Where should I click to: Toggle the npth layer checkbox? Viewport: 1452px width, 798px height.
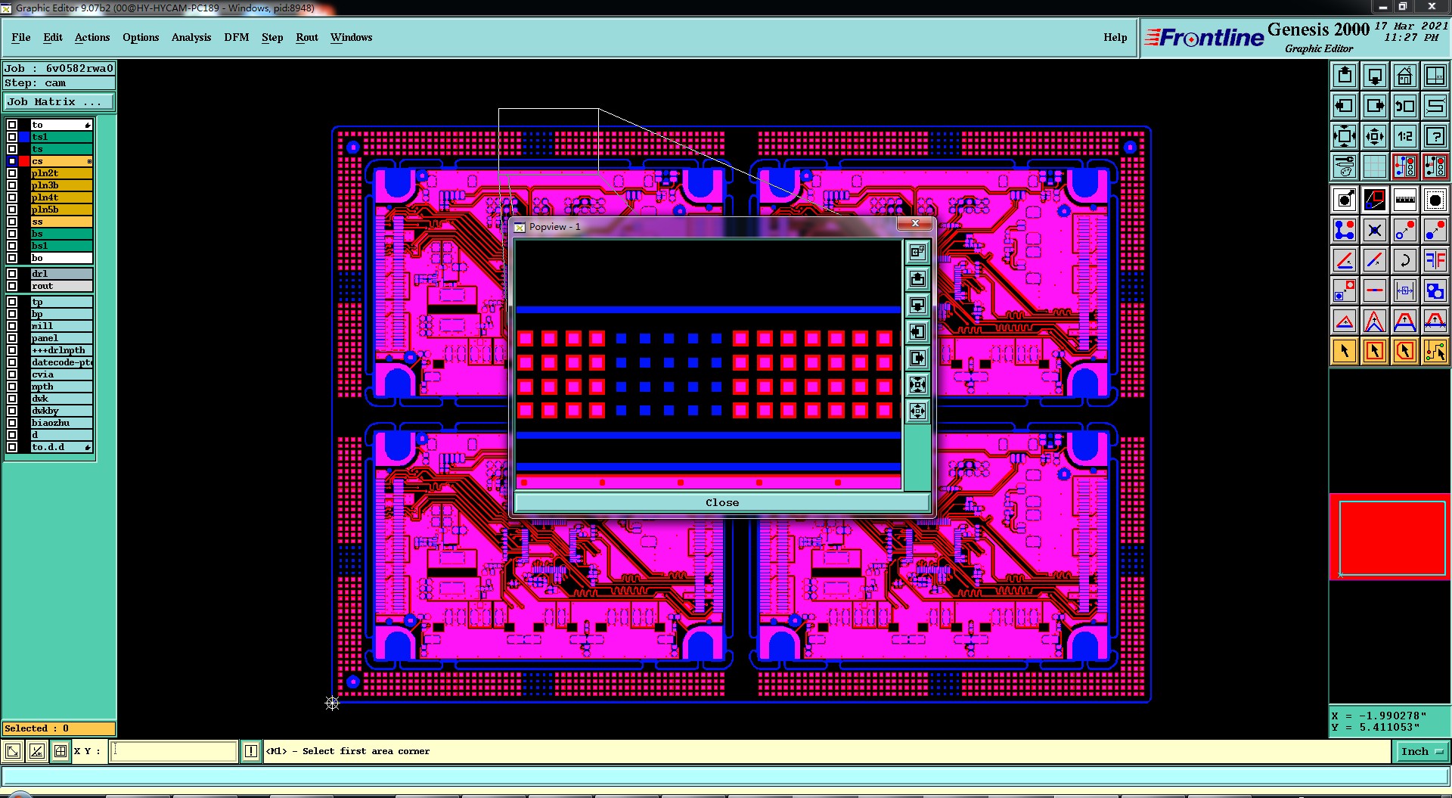pos(12,387)
